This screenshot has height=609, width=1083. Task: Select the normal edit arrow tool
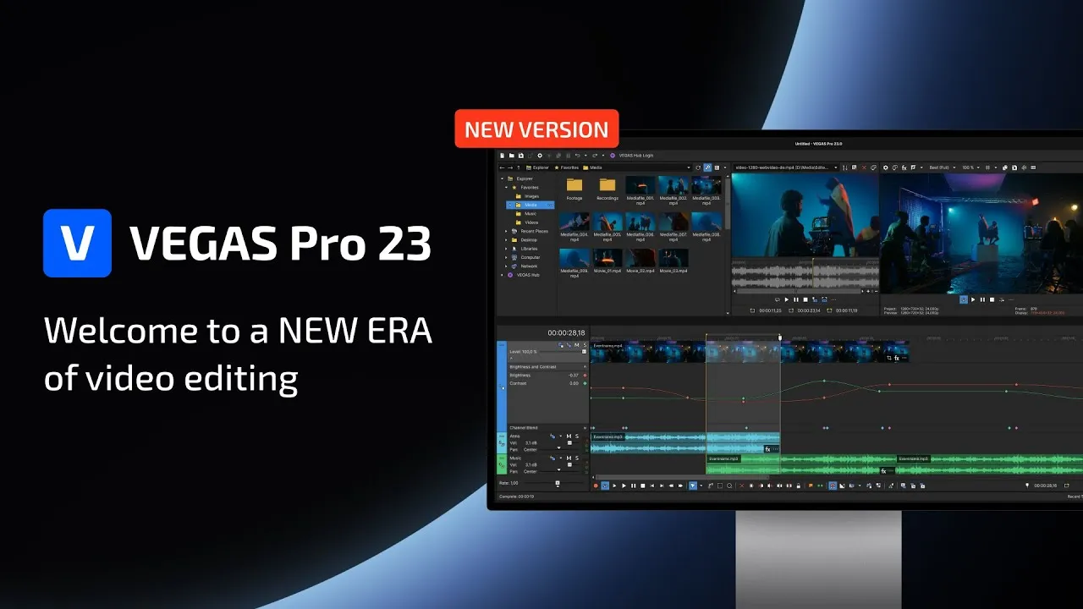coord(692,486)
